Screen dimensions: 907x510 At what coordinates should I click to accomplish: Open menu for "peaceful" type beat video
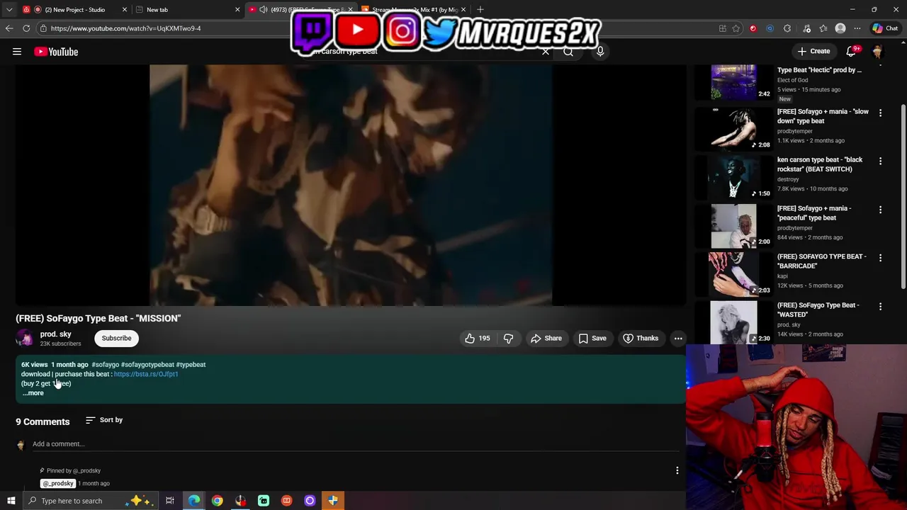pos(880,210)
